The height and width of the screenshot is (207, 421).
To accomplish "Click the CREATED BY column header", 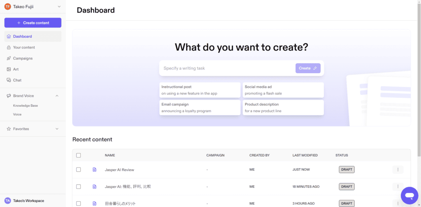I will (x=259, y=155).
